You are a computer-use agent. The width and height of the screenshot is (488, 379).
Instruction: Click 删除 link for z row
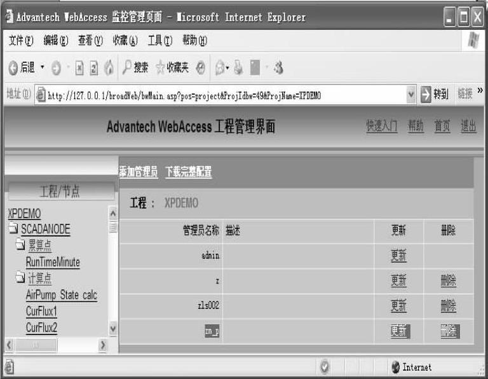click(449, 280)
